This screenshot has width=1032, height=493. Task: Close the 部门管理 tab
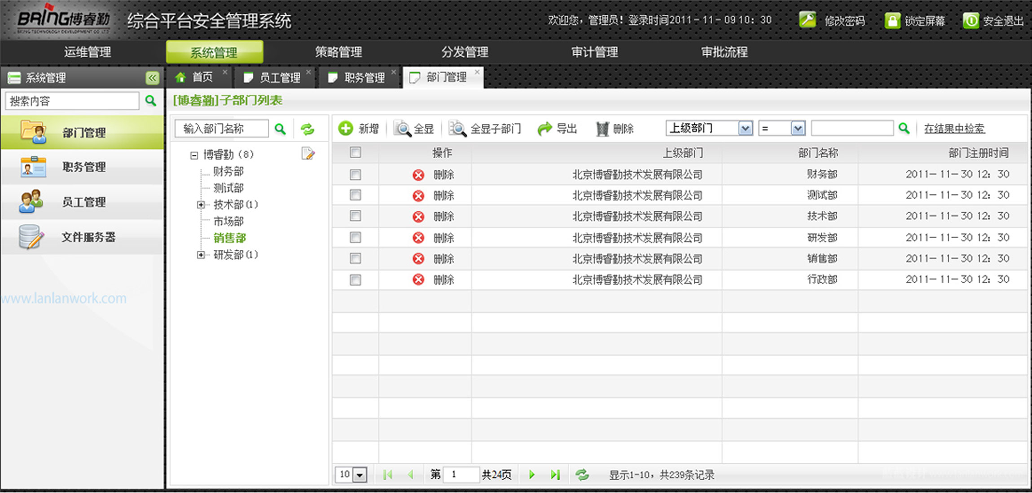(x=477, y=72)
